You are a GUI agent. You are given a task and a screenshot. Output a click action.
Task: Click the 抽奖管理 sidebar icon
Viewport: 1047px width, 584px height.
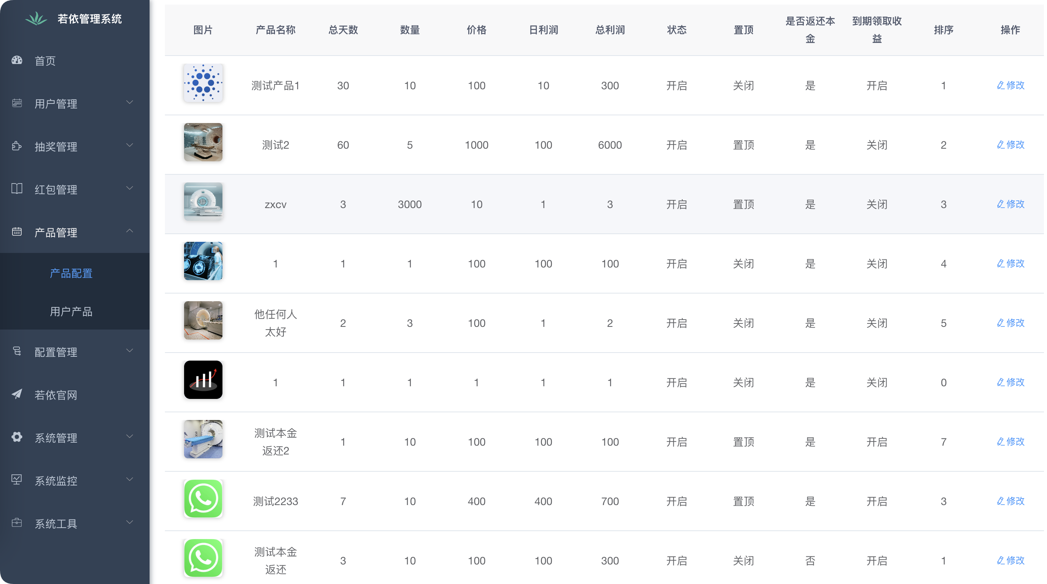(17, 146)
